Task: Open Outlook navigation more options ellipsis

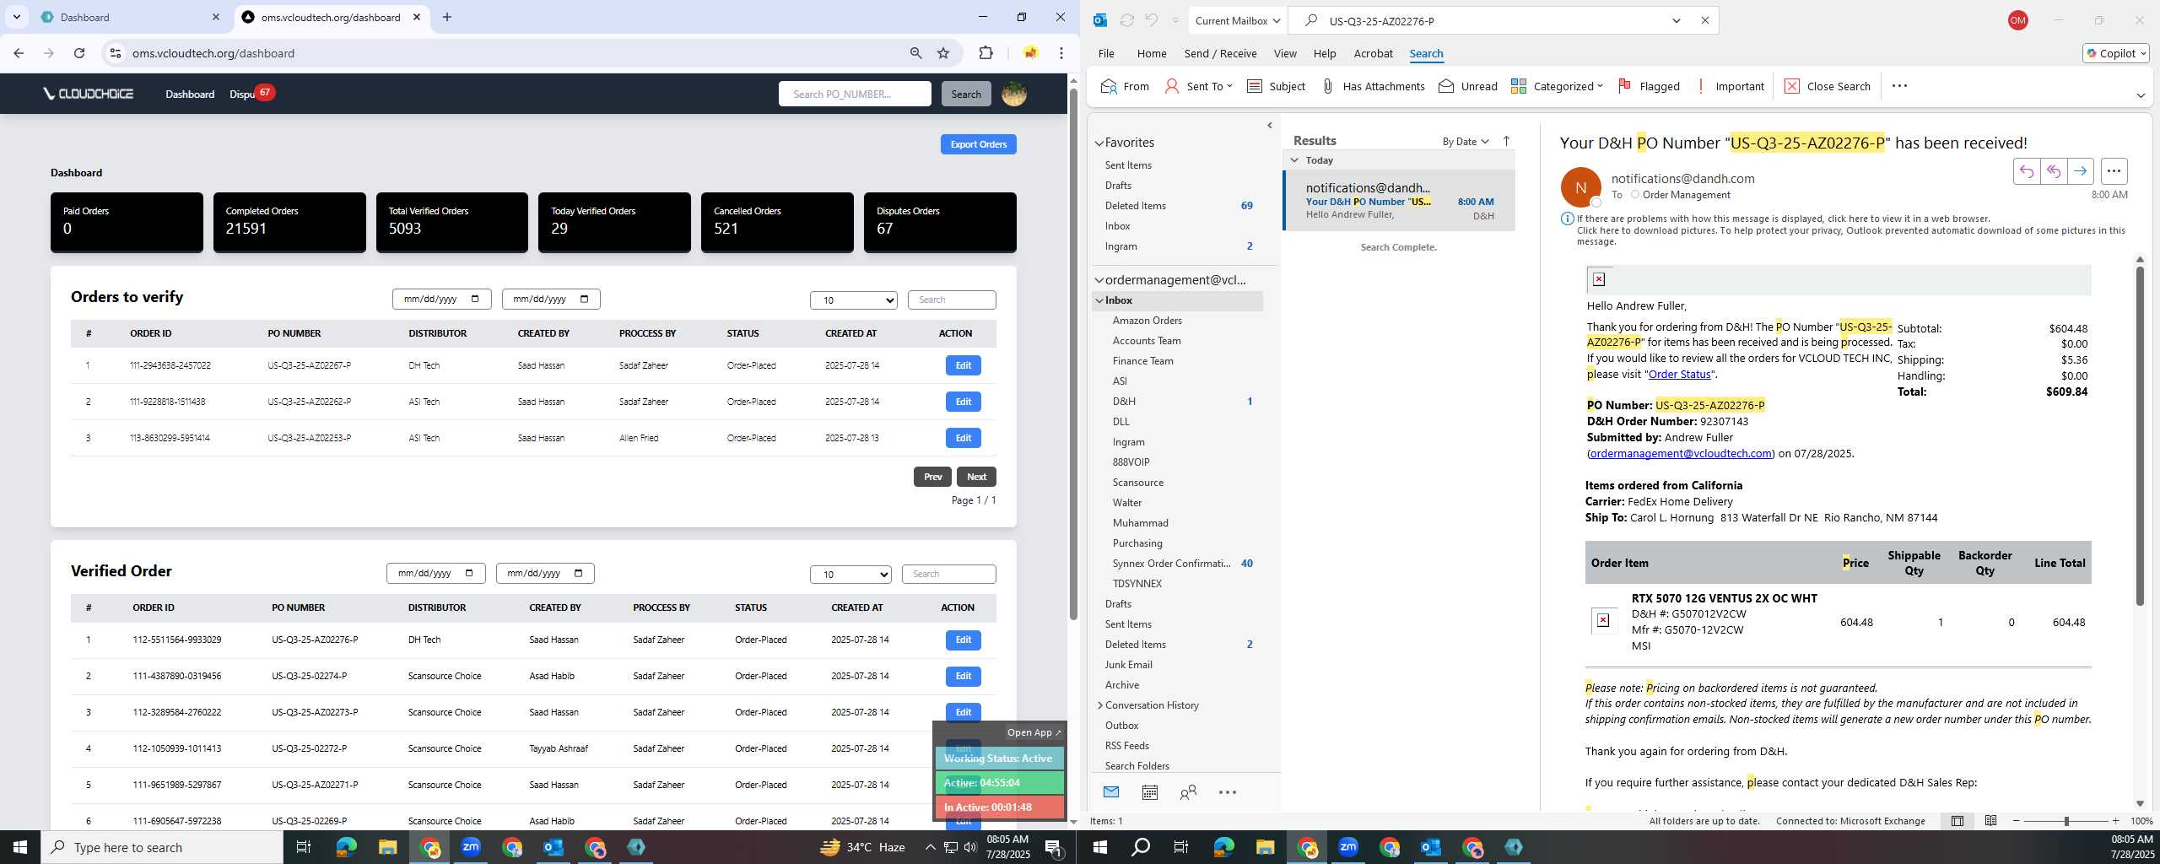Action: tap(1228, 792)
